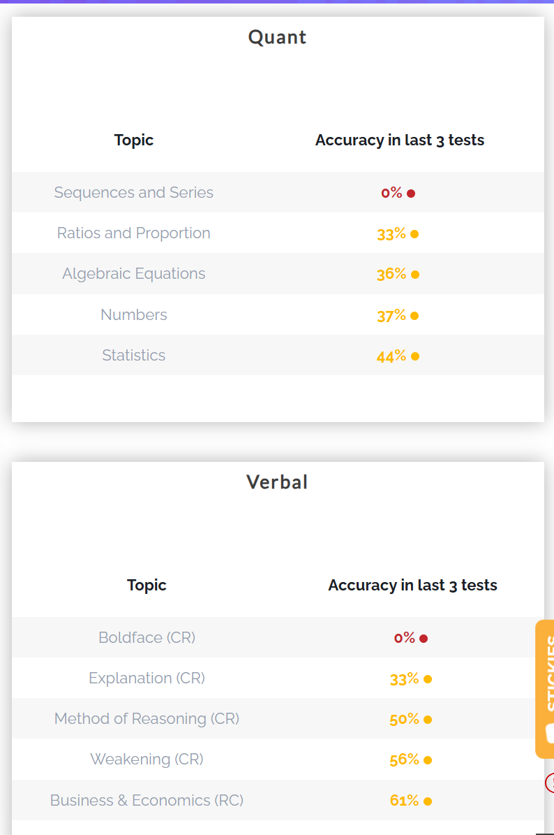554x835 pixels.
Task: Open the orange Stickies side tab
Action: click(545, 688)
